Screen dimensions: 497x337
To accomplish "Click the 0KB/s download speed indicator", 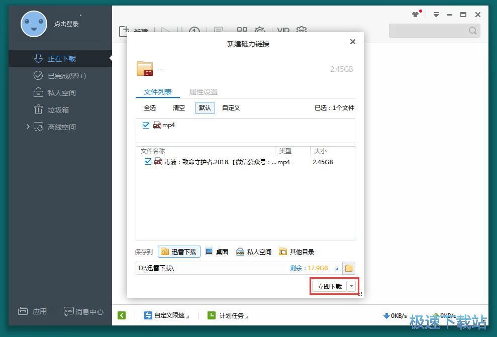I will [x=395, y=316].
